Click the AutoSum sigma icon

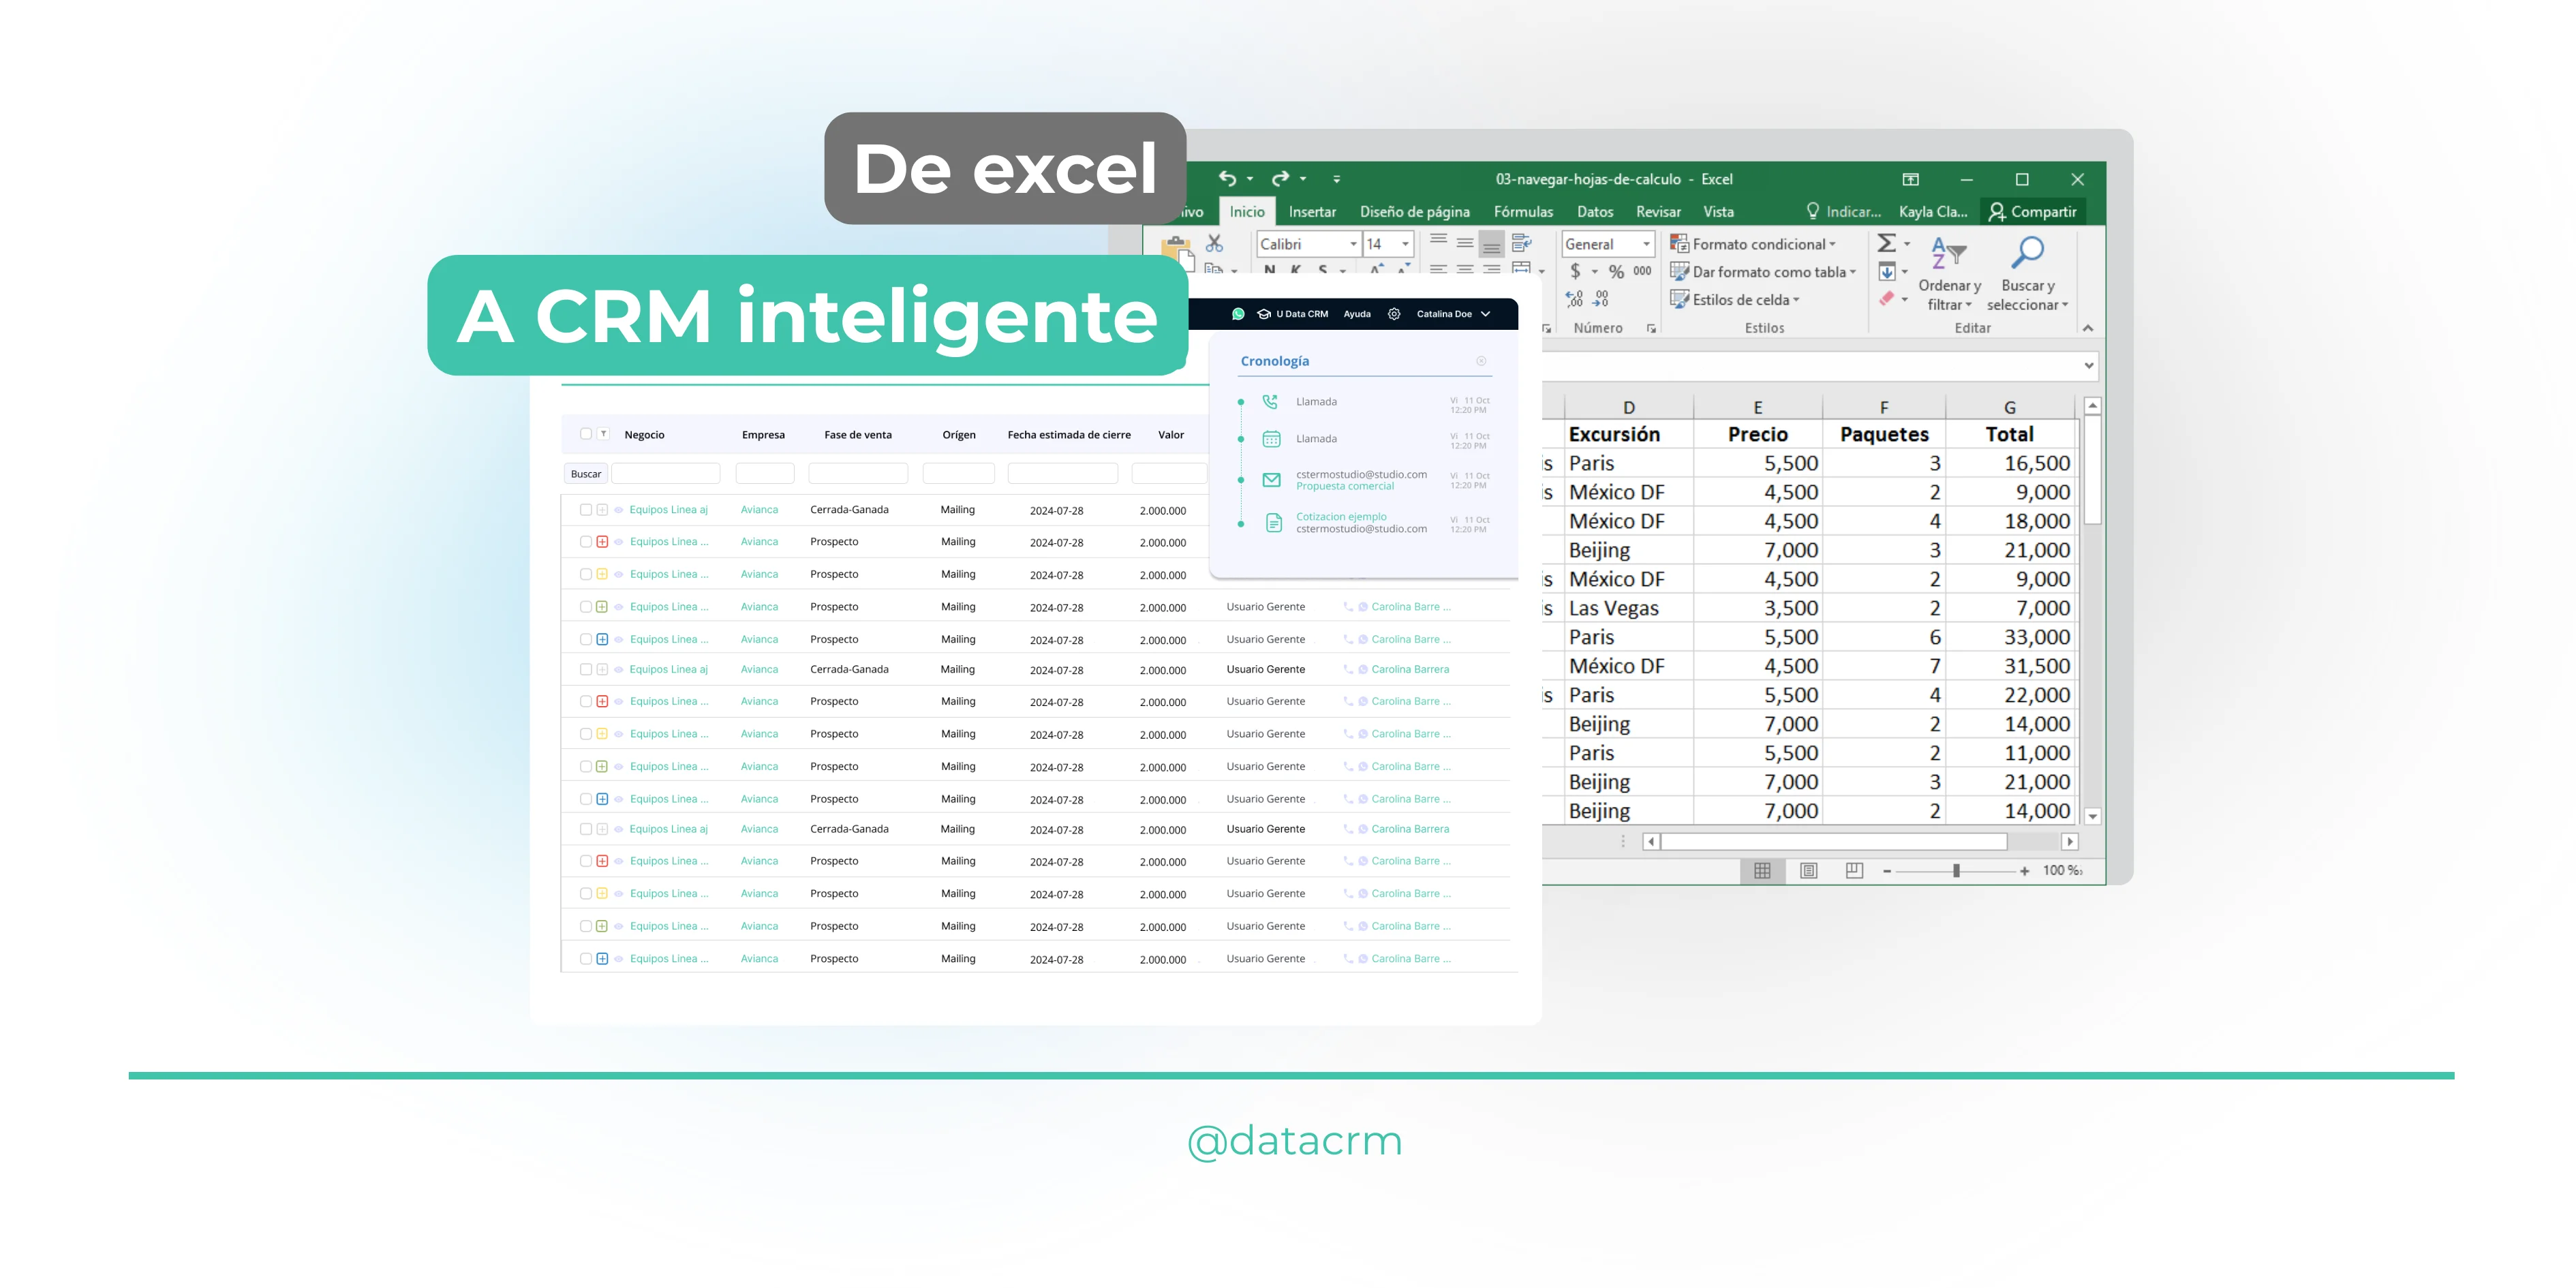coord(1886,243)
